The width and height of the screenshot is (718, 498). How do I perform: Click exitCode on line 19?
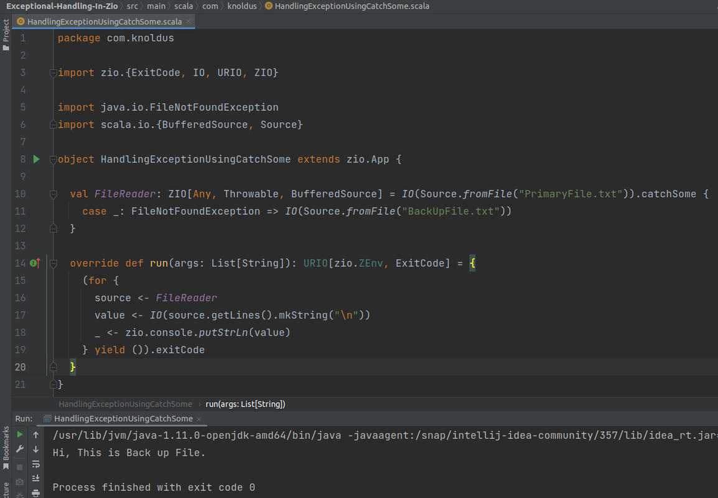click(x=180, y=350)
